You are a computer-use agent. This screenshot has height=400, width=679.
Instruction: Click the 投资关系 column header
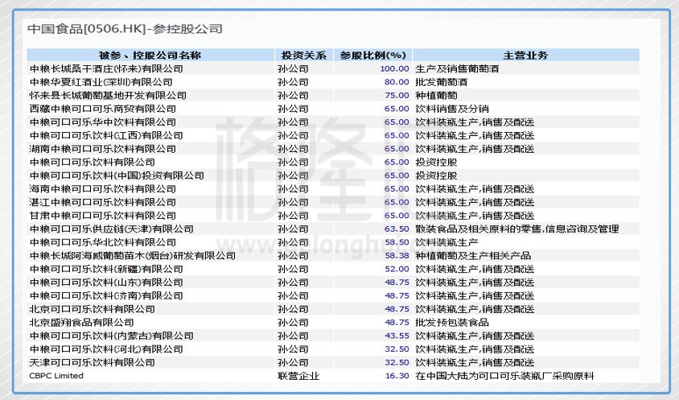point(303,55)
